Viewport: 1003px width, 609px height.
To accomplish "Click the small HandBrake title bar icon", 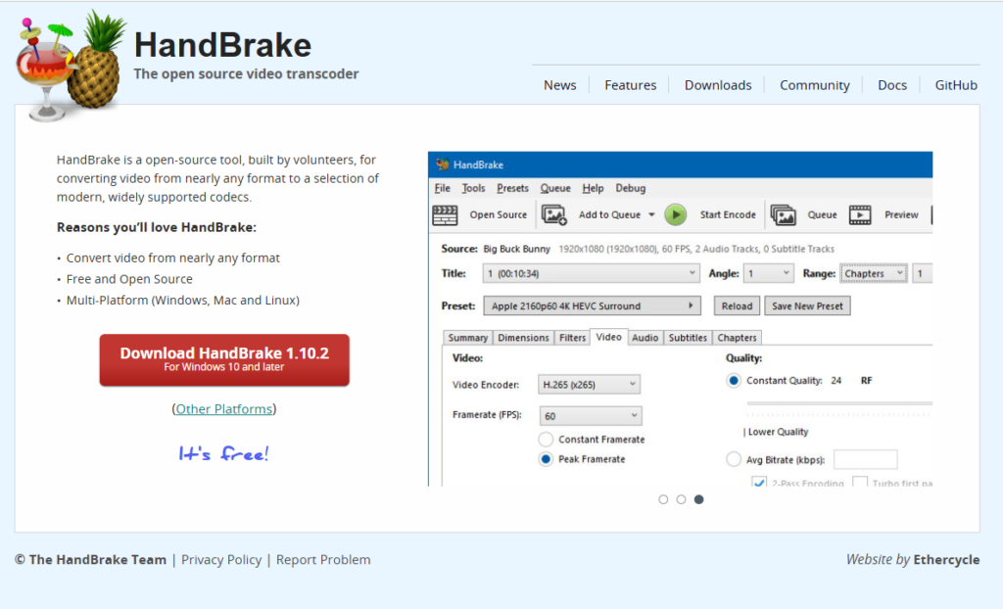I will click(x=442, y=164).
